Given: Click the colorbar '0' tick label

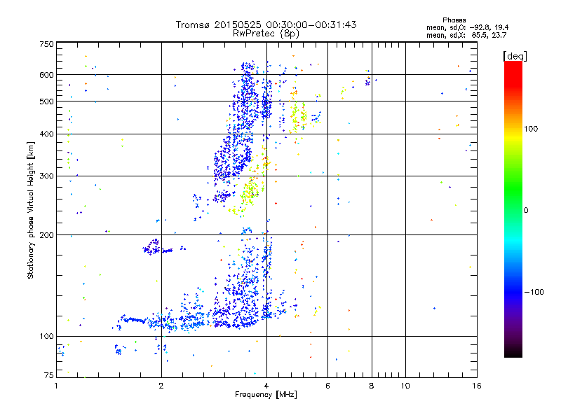Looking at the screenshot, I should (526, 211).
